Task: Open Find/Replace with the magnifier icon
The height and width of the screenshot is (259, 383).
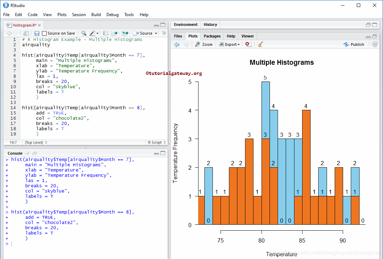Action: 84,33
